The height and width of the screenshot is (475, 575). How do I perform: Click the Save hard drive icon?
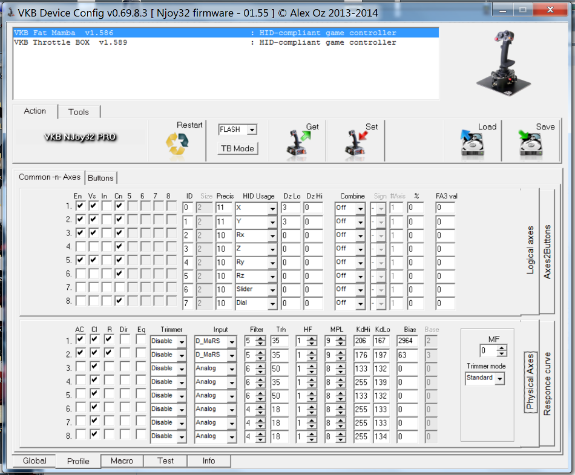pos(531,143)
